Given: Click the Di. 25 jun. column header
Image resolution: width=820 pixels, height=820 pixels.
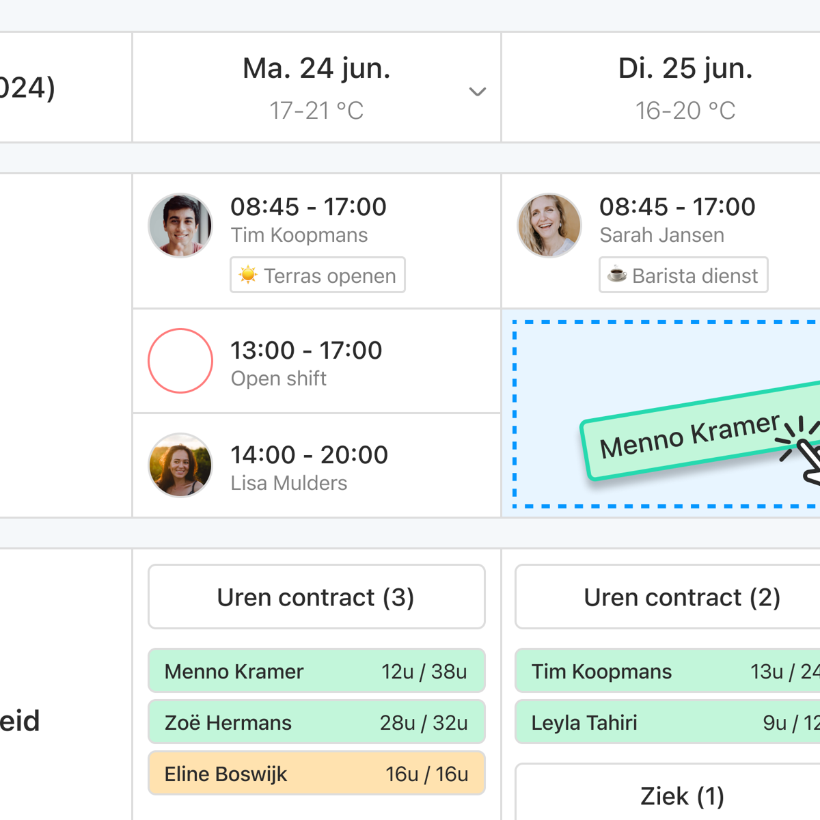Looking at the screenshot, I should (685, 87).
